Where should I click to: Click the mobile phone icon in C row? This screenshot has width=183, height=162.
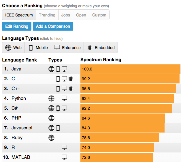click(x=58, y=79)
